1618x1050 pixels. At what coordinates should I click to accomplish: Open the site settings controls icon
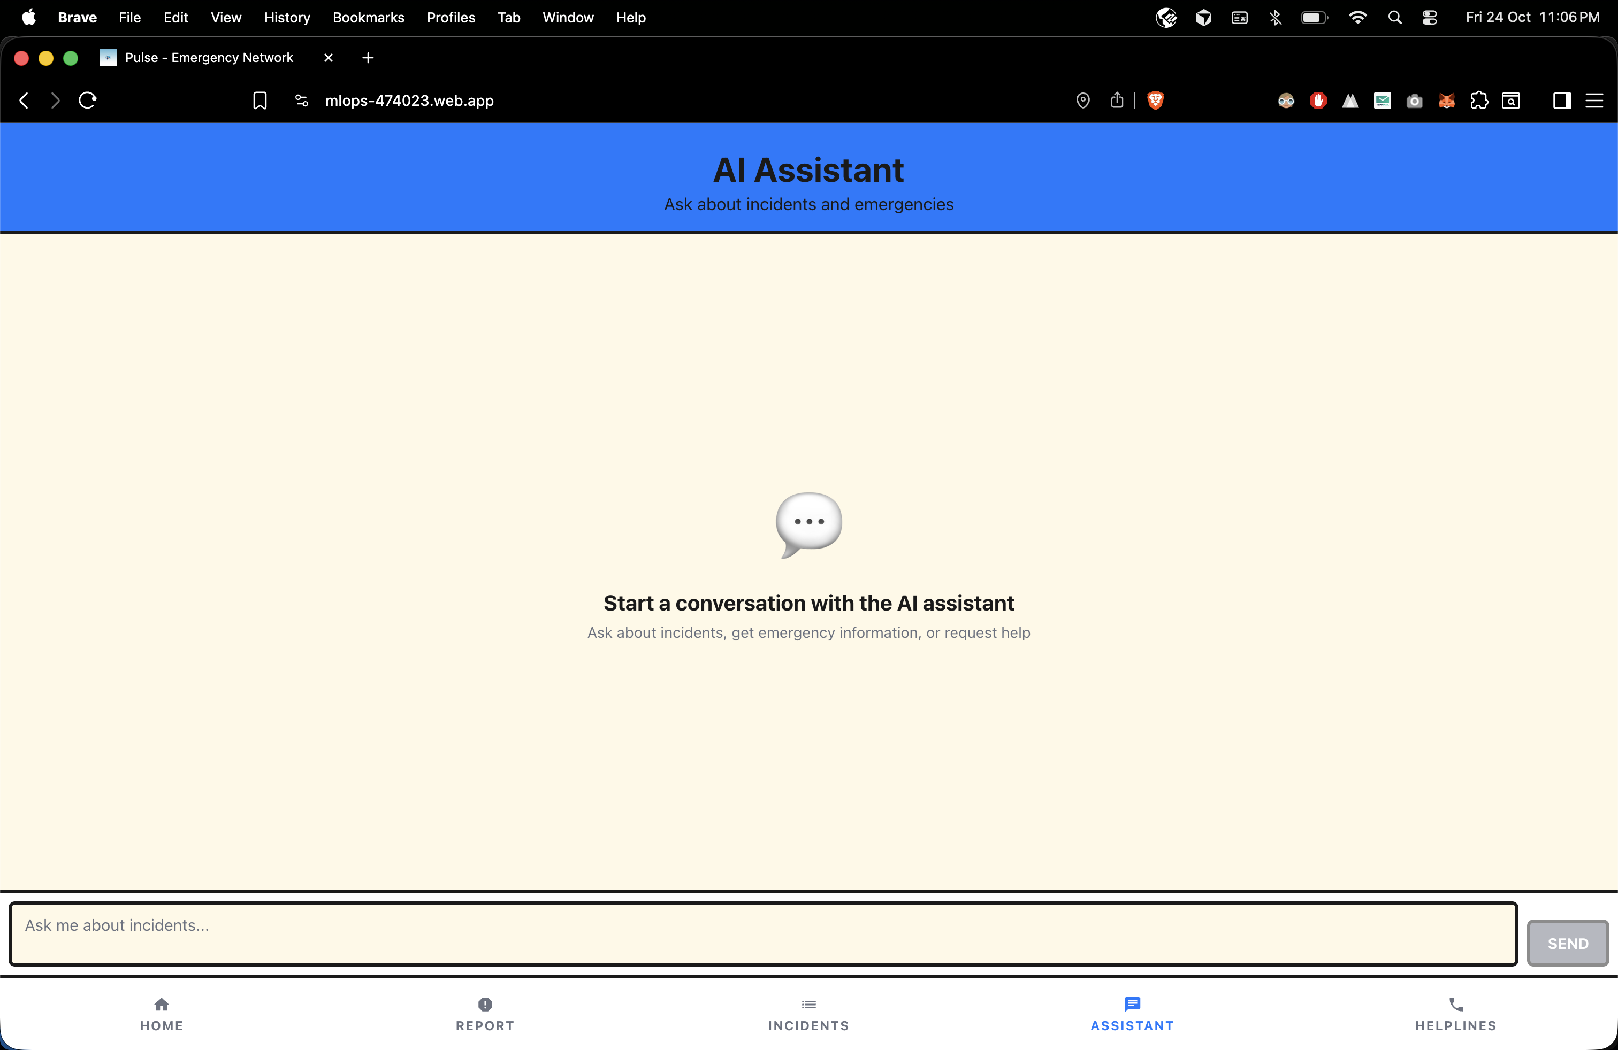pyautogui.click(x=302, y=101)
